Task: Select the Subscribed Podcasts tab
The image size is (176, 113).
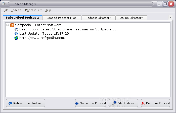Action: tap(23, 18)
